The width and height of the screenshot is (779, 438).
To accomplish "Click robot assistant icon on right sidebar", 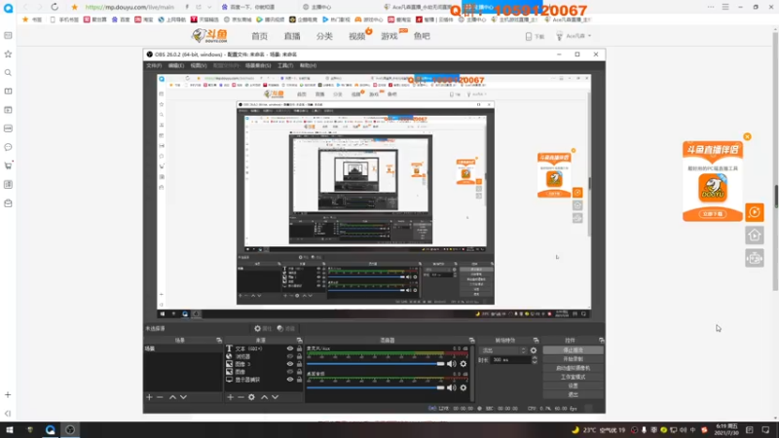I will coord(755,258).
